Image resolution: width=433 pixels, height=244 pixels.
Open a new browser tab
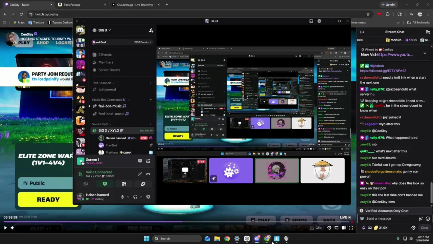[167, 5]
